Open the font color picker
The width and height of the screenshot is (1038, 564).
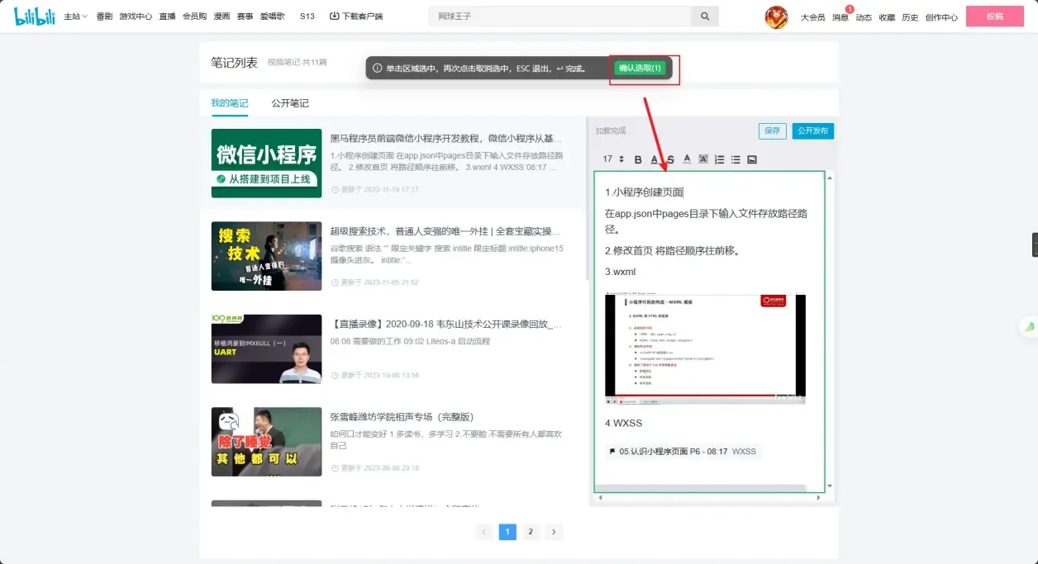point(687,159)
